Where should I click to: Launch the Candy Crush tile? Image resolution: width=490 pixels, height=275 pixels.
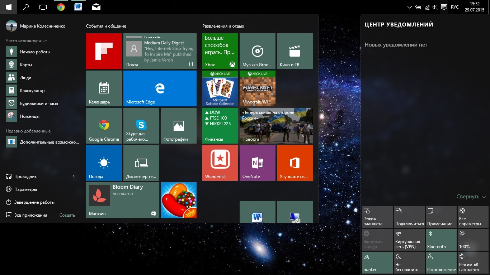point(179,200)
